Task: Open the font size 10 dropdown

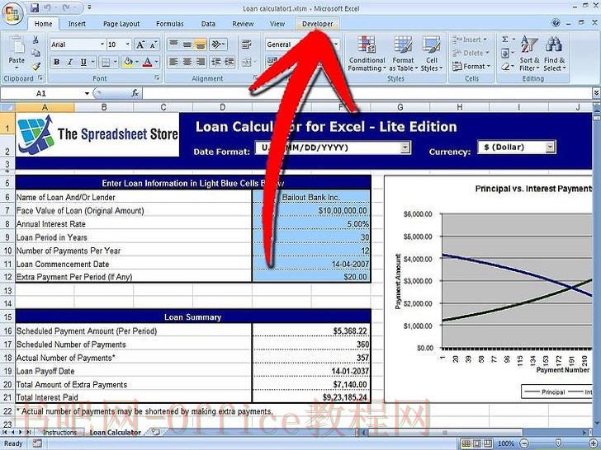Action: click(128, 45)
